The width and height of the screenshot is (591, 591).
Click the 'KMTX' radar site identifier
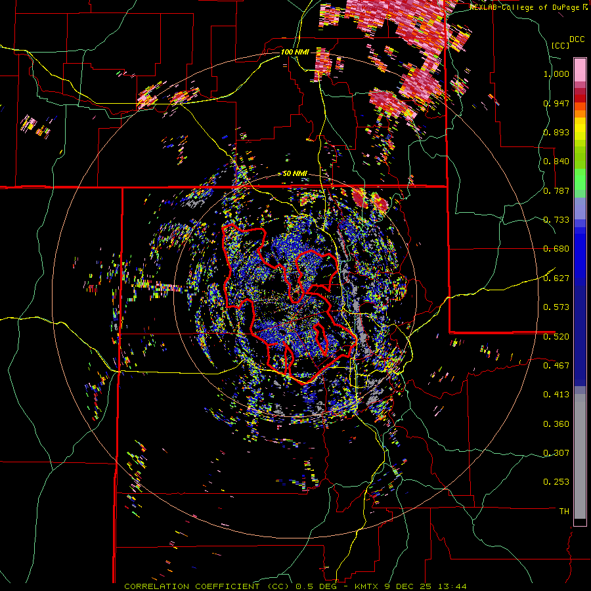point(366,586)
